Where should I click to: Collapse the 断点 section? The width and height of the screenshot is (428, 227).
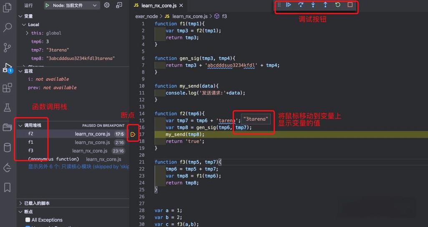(20, 212)
